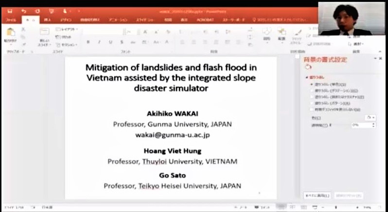Collapse the ribbon with arrow
This screenshot has height=212, width=388.
[380, 52]
